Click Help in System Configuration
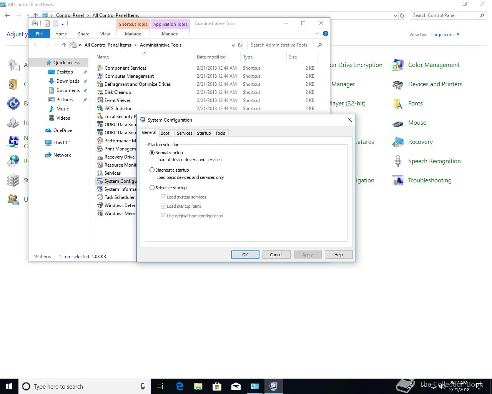Screen dimensions: 492x394 tap(339, 255)
